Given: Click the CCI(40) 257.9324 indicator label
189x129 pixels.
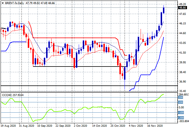Looking at the screenshot, I should pos(13,95).
